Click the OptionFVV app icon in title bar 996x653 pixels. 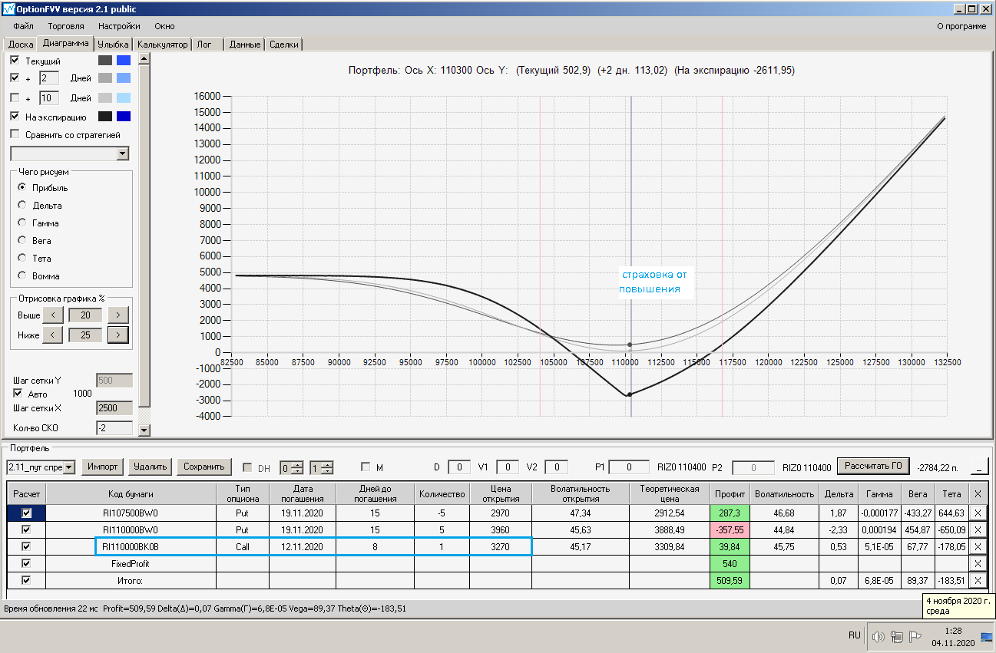[10, 9]
